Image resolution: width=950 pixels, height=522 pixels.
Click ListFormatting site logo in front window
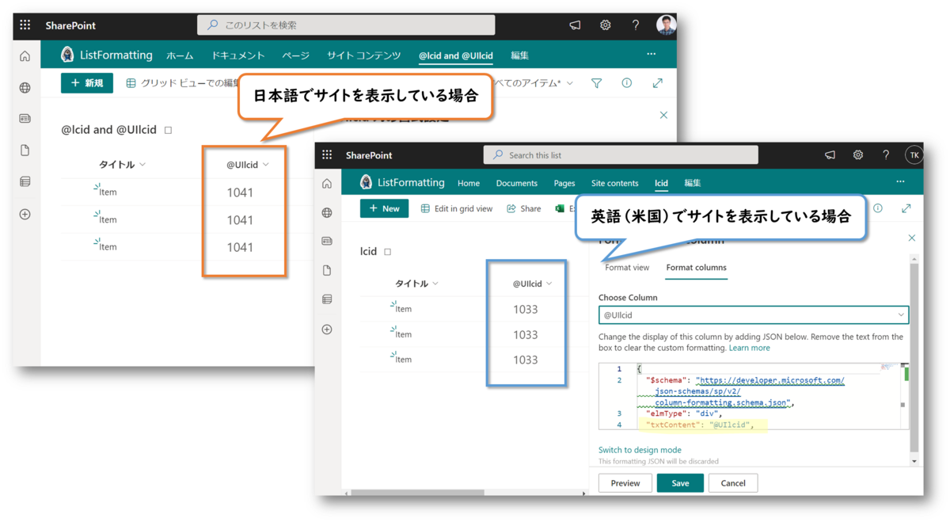click(366, 182)
